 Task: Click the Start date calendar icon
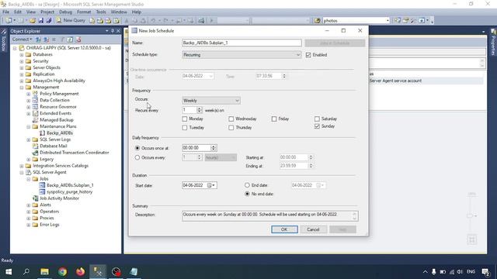click(x=210, y=185)
